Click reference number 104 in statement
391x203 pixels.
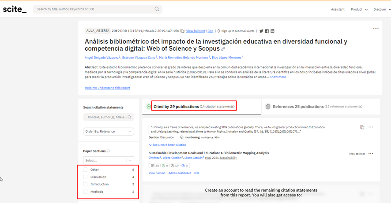click(281, 132)
